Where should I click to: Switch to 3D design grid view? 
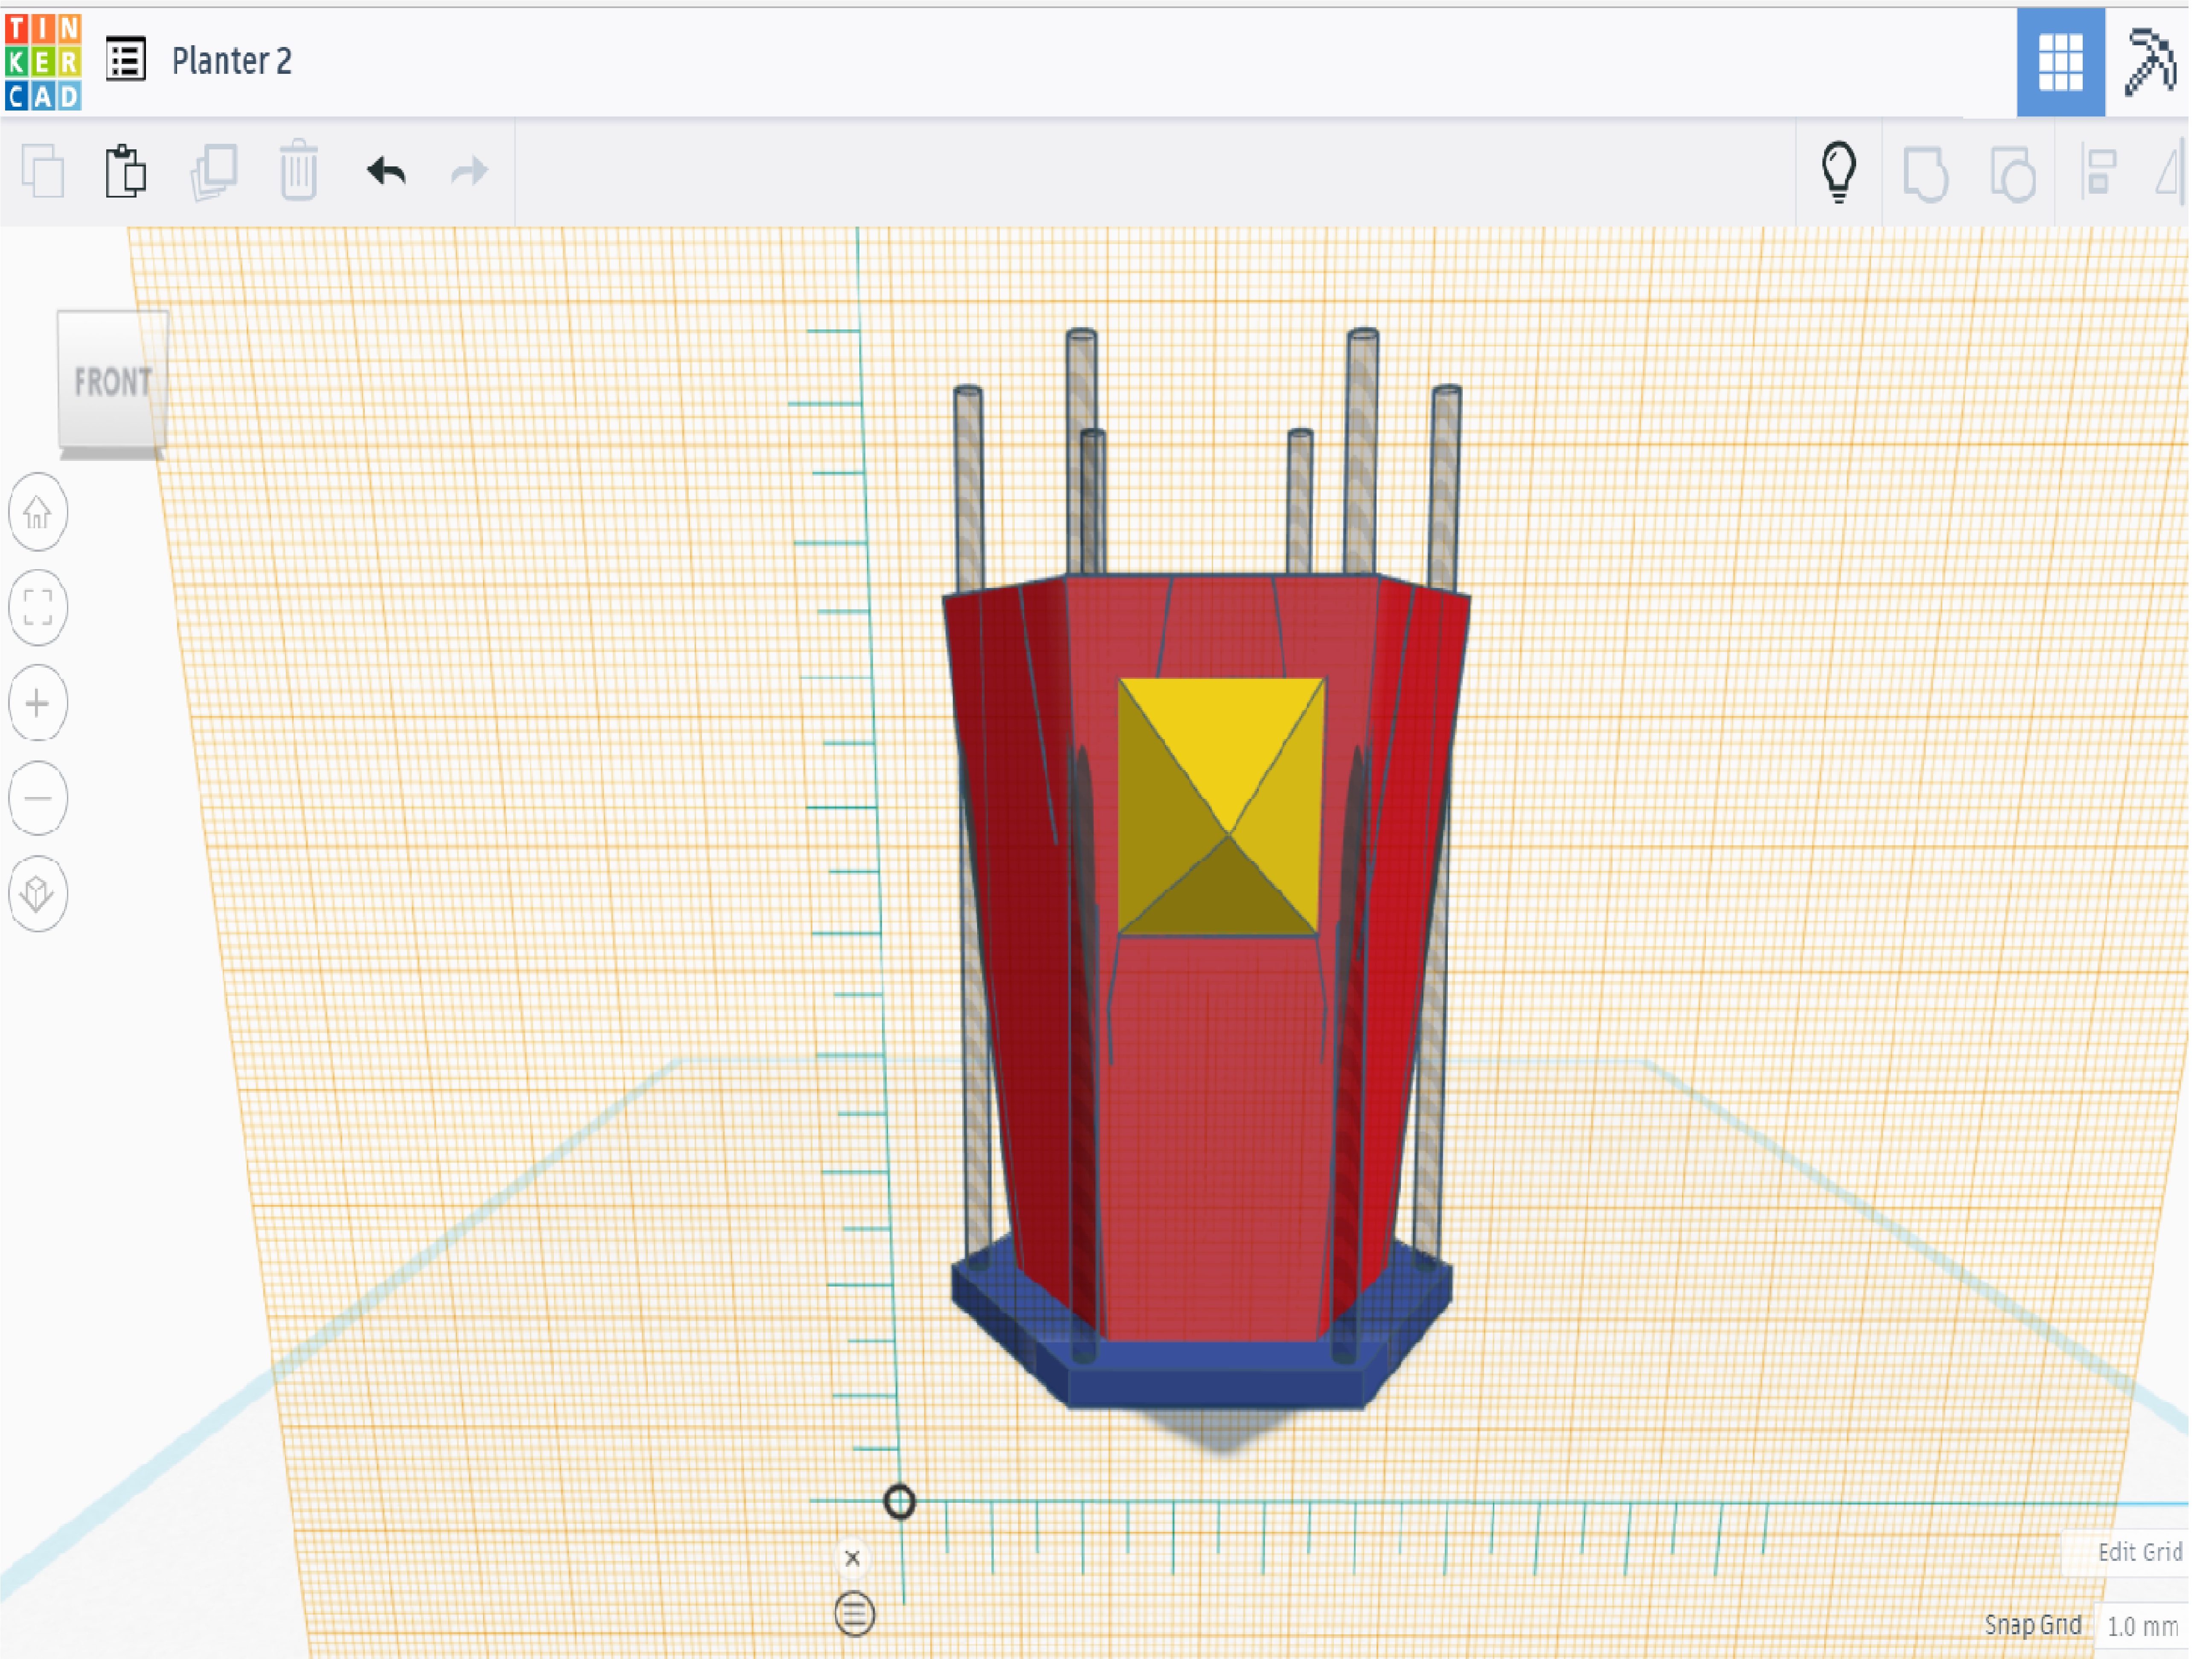[2060, 62]
